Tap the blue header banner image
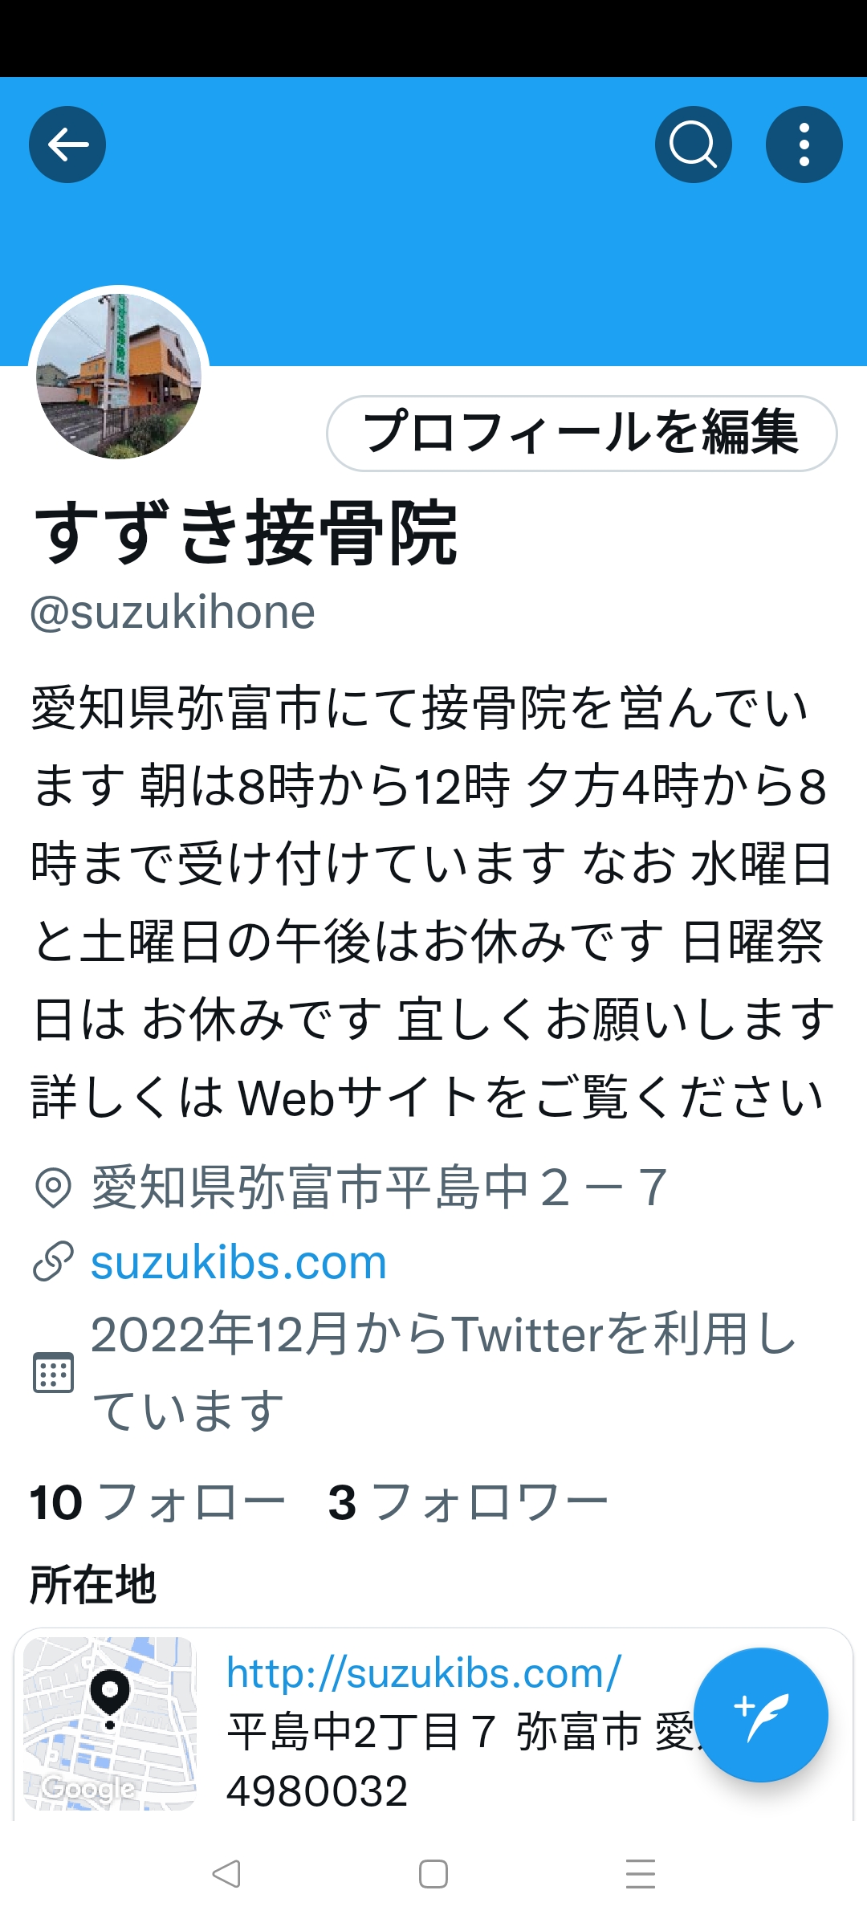867x1927 pixels. click(433, 222)
